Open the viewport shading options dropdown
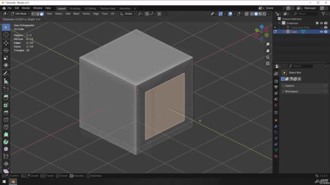Viewport: 330px width, 185px height. [269, 14]
